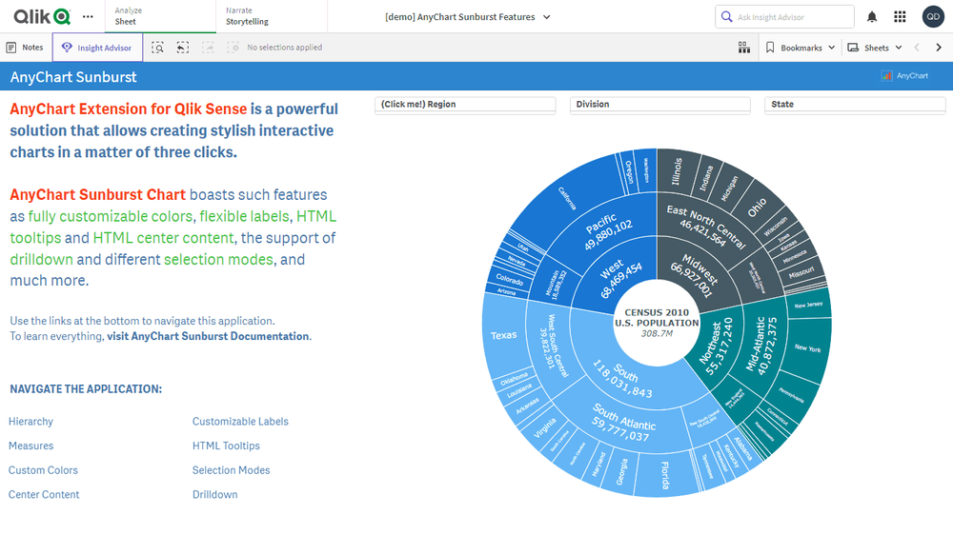Viewport: 953px width, 535px height.
Task: Toggle the Insight Advisor panel
Action: [x=98, y=48]
